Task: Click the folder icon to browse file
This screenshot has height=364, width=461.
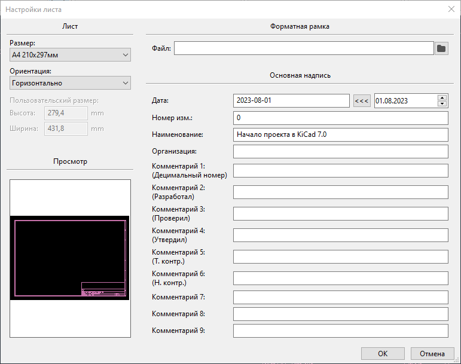Action: pos(441,48)
